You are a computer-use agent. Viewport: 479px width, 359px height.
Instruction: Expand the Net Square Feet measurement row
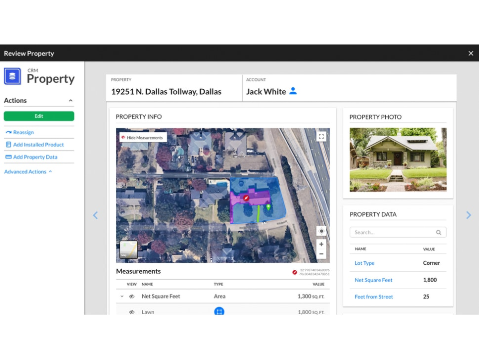[121, 296]
